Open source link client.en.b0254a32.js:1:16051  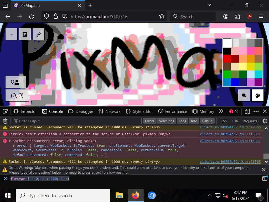tap(230, 141)
